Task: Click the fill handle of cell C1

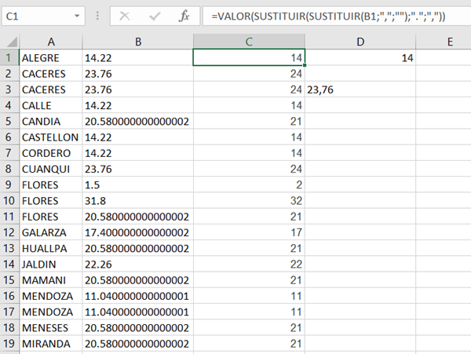Action: (305, 65)
